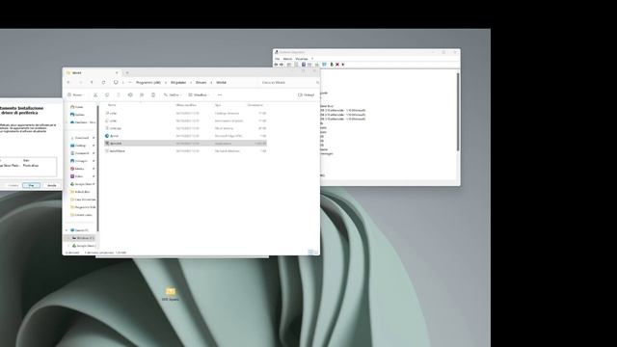Expand the chevron after Programmi (x86) breadcrumb

166,83
